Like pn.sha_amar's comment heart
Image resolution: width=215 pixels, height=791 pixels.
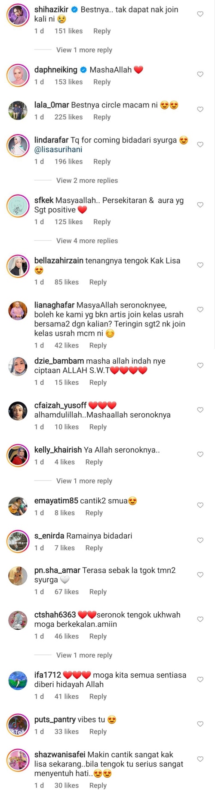point(200,575)
